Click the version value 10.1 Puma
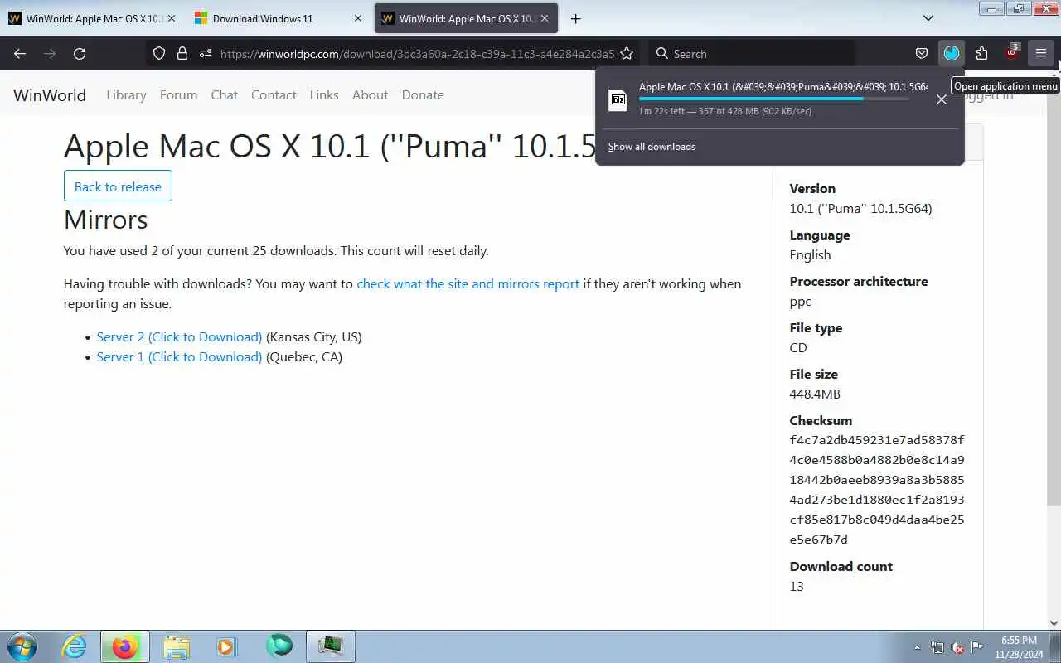This screenshot has width=1061, height=663. (x=860, y=209)
